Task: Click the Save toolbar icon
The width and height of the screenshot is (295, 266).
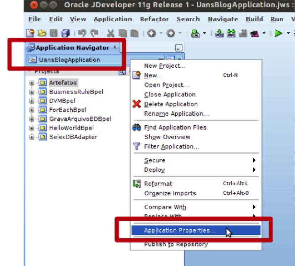Action: (x=53, y=33)
